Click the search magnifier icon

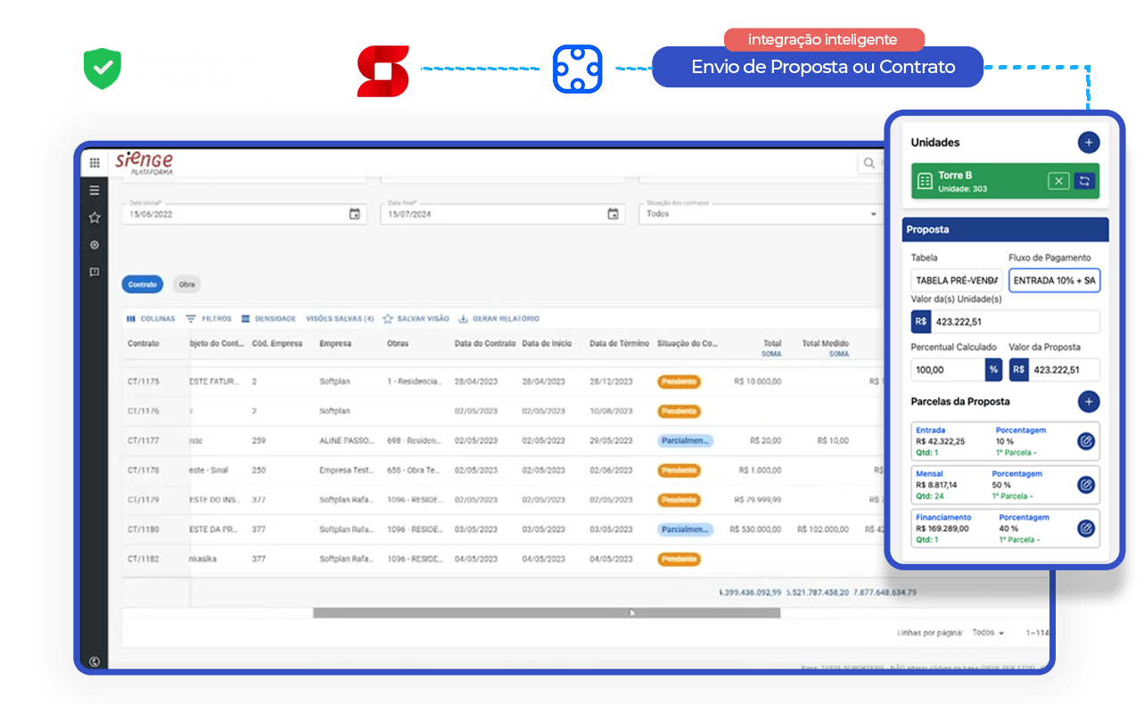(868, 163)
